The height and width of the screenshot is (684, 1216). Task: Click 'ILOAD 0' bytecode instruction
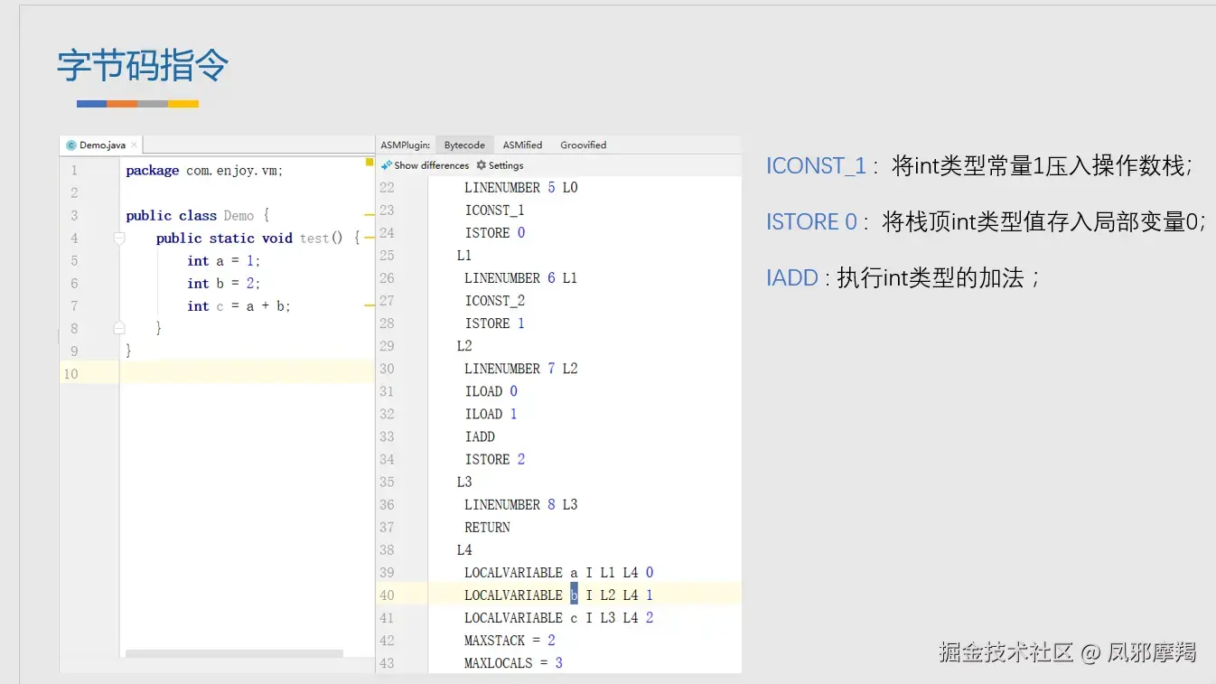tap(491, 391)
